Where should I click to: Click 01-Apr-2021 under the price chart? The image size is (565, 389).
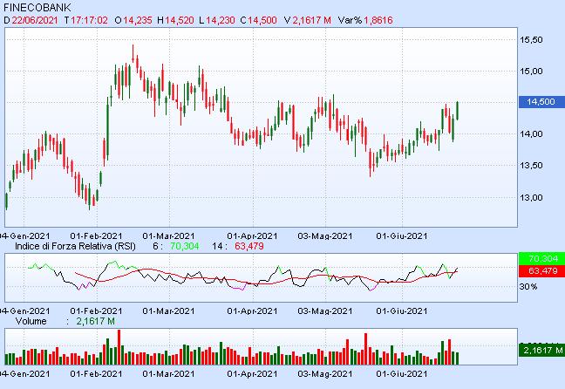click(252, 236)
